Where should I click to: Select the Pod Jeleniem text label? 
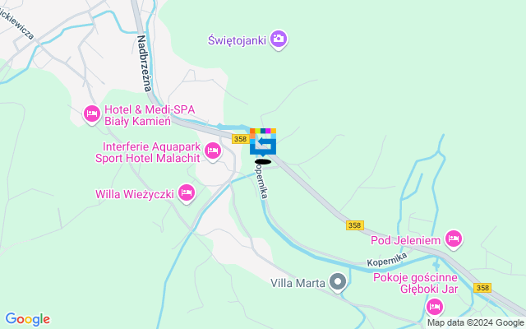point(405,240)
